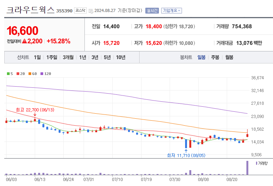Screen dimensions: 273x186
Task: Click the 거래량 value 754,368
Action: point(242,26)
